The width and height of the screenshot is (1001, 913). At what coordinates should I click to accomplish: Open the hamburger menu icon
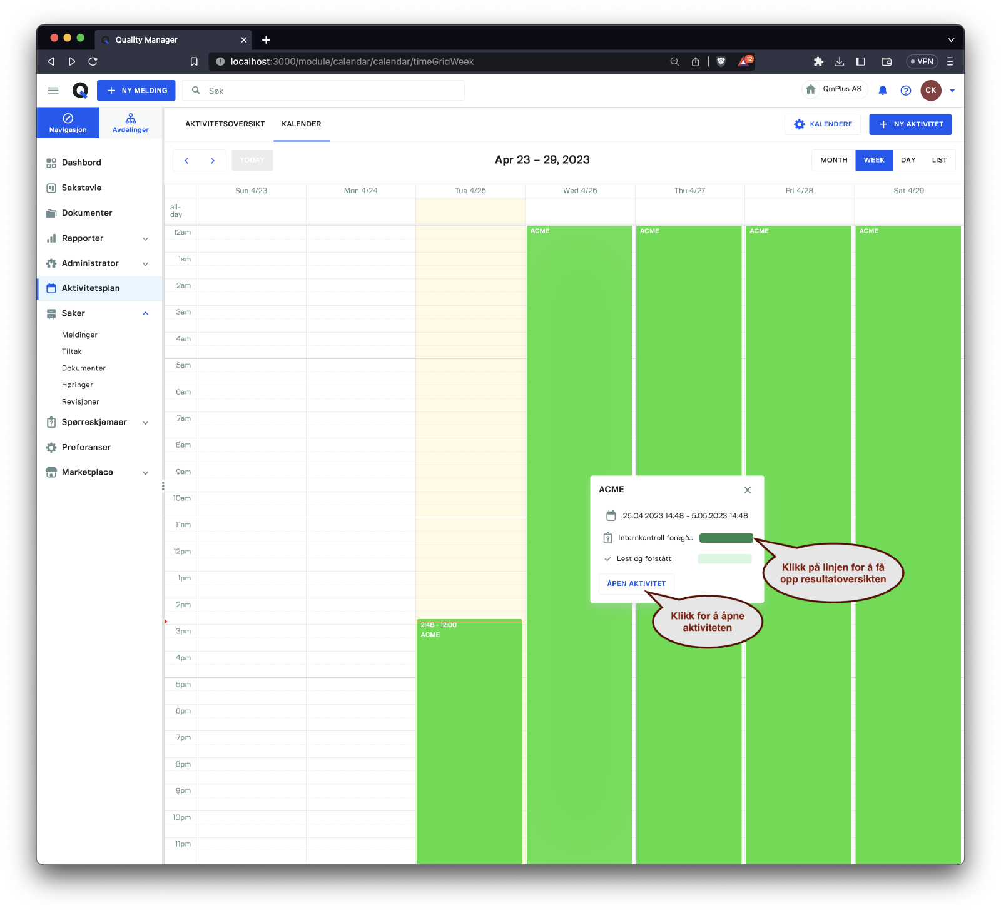tap(53, 91)
